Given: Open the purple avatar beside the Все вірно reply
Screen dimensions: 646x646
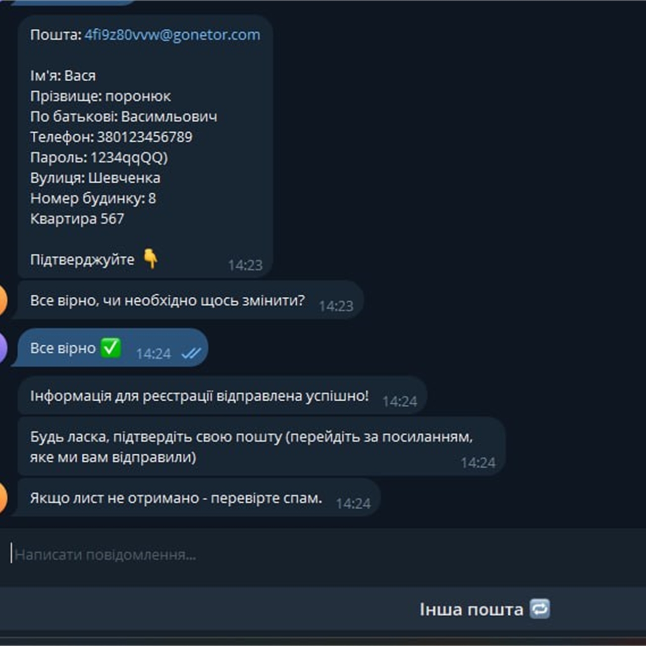Looking at the screenshot, I should pos(2,347).
